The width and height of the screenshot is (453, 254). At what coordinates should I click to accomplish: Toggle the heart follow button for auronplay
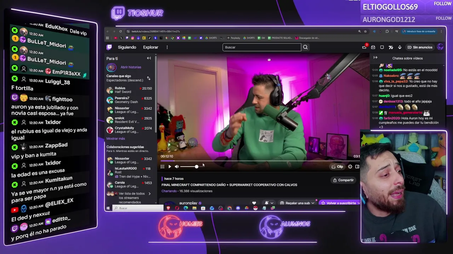[x=254, y=203]
